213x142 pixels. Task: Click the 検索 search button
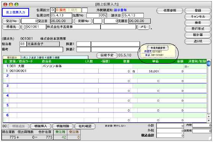(198, 23)
